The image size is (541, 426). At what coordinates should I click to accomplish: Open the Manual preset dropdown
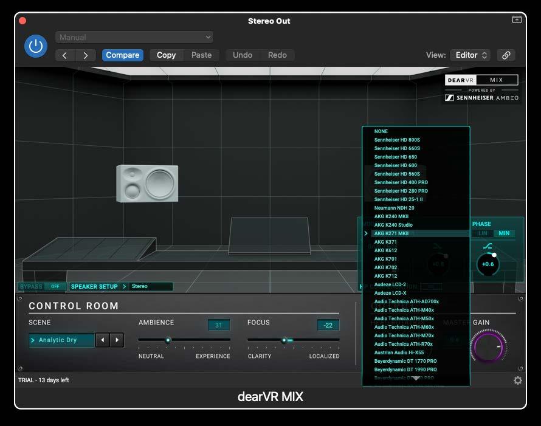(x=134, y=37)
